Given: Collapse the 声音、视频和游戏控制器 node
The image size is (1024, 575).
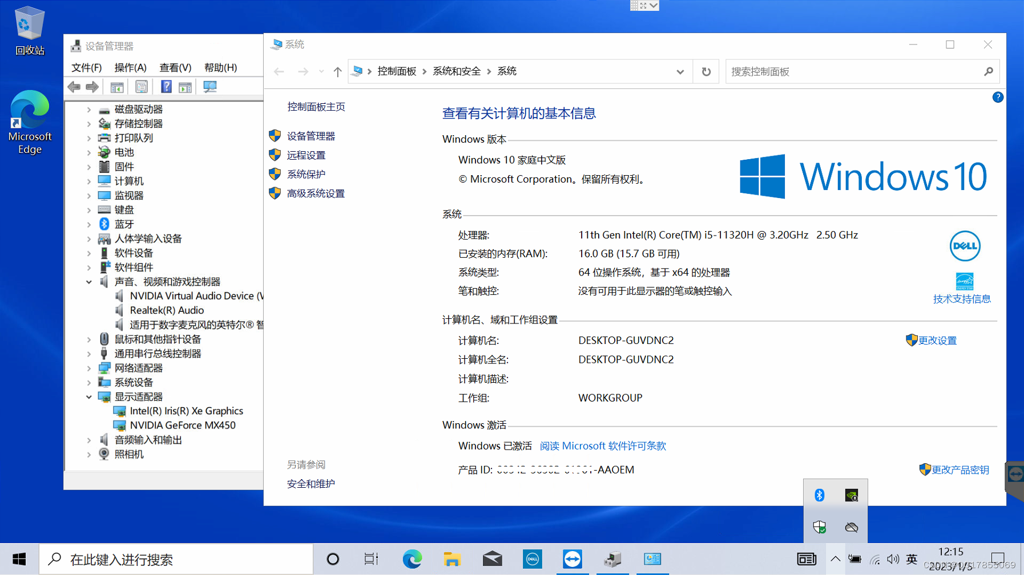Looking at the screenshot, I should pos(88,282).
